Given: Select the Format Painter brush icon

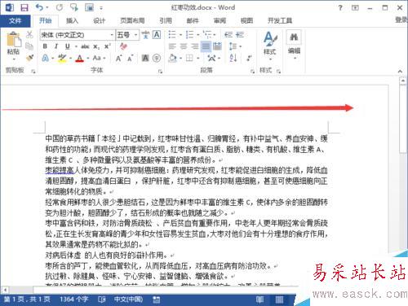Looking at the screenshot, I should pos(29,58).
